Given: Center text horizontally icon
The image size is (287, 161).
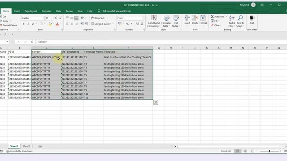Looking at the screenshot, I should tap(72, 24).
